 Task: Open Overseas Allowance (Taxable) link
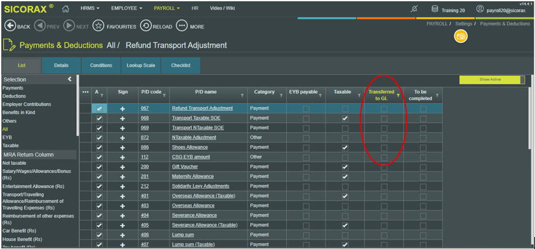coord(203,196)
